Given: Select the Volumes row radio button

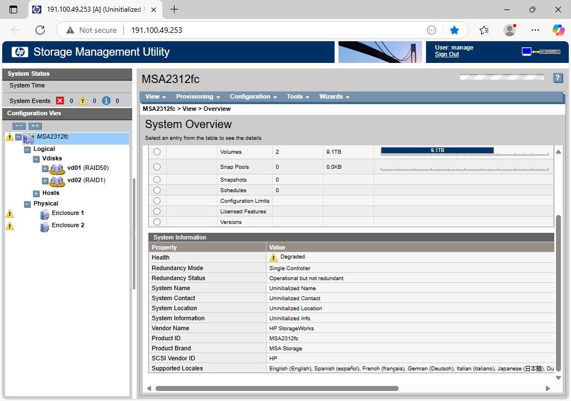Looking at the screenshot, I should coord(157,151).
